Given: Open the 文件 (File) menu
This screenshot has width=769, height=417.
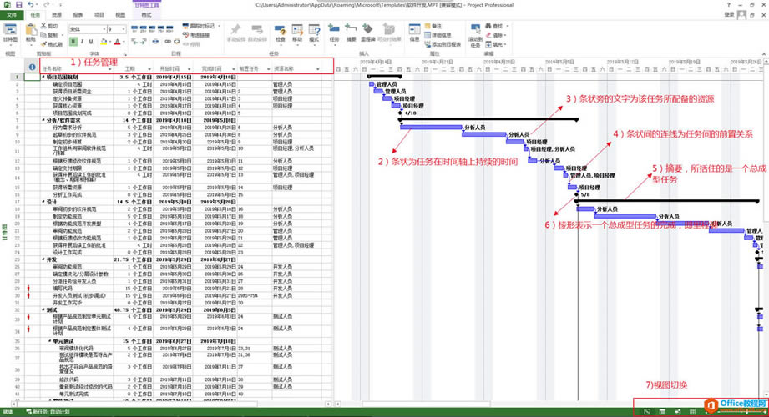Looking at the screenshot, I should tap(11, 15).
